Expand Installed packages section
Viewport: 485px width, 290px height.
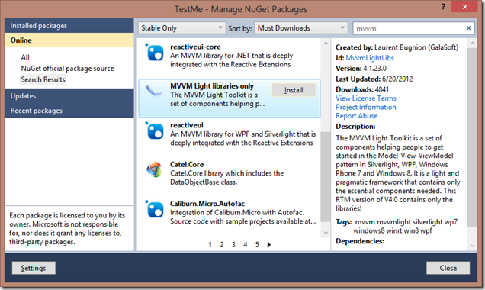pyautogui.click(x=69, y=26)
